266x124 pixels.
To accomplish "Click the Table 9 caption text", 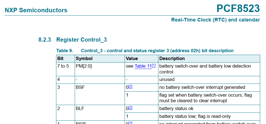I will tap(145, 51).
